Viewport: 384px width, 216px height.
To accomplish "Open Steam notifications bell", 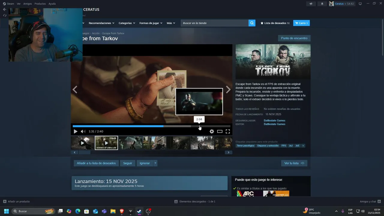I will (x=322, y=4).
